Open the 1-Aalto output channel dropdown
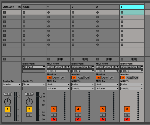150x125 pixels. 58,88
